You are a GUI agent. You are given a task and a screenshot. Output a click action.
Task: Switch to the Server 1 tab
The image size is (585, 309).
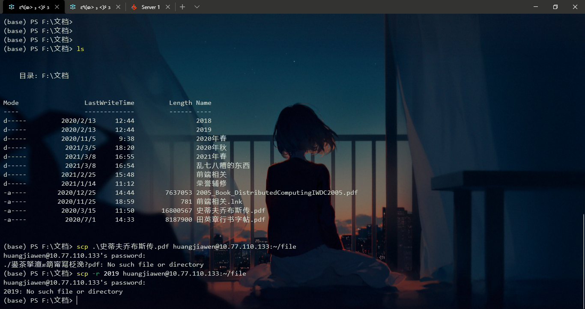(150, 7)
